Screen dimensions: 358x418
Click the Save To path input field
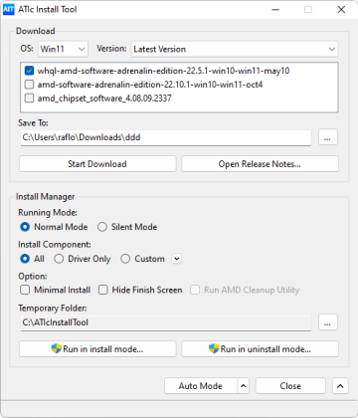click(166, 137)
